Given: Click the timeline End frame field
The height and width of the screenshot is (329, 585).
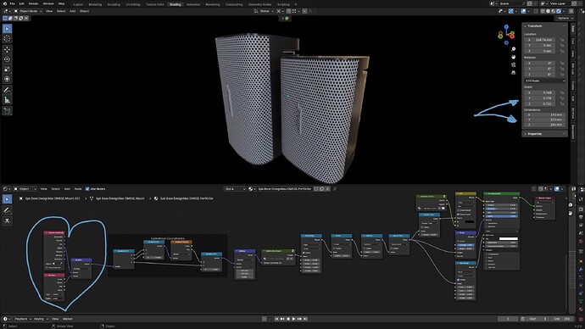Looking at the screenshot, I should point(561,319).
